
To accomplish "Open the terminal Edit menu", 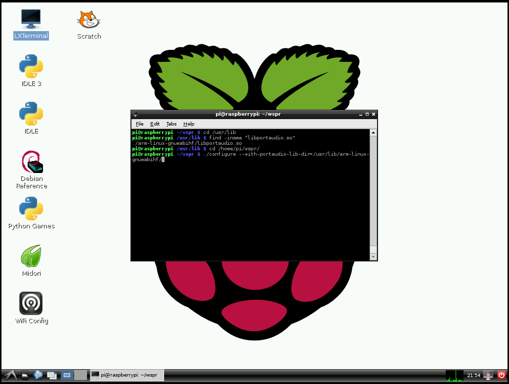I will pos(155,124).
